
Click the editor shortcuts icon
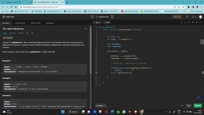point(193,22)
